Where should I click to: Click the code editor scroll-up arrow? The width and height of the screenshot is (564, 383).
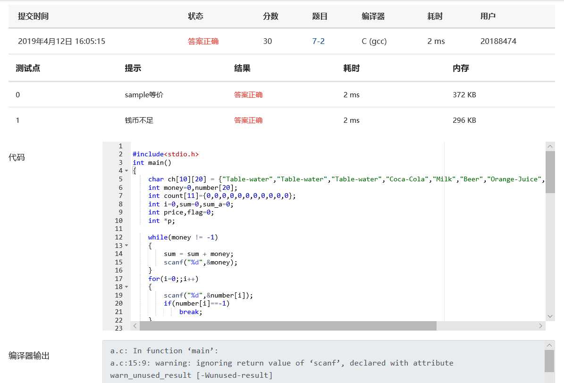(x=550, y=146)
